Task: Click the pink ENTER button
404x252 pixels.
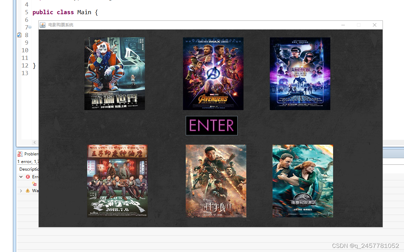Action: (x=212, y=126)
